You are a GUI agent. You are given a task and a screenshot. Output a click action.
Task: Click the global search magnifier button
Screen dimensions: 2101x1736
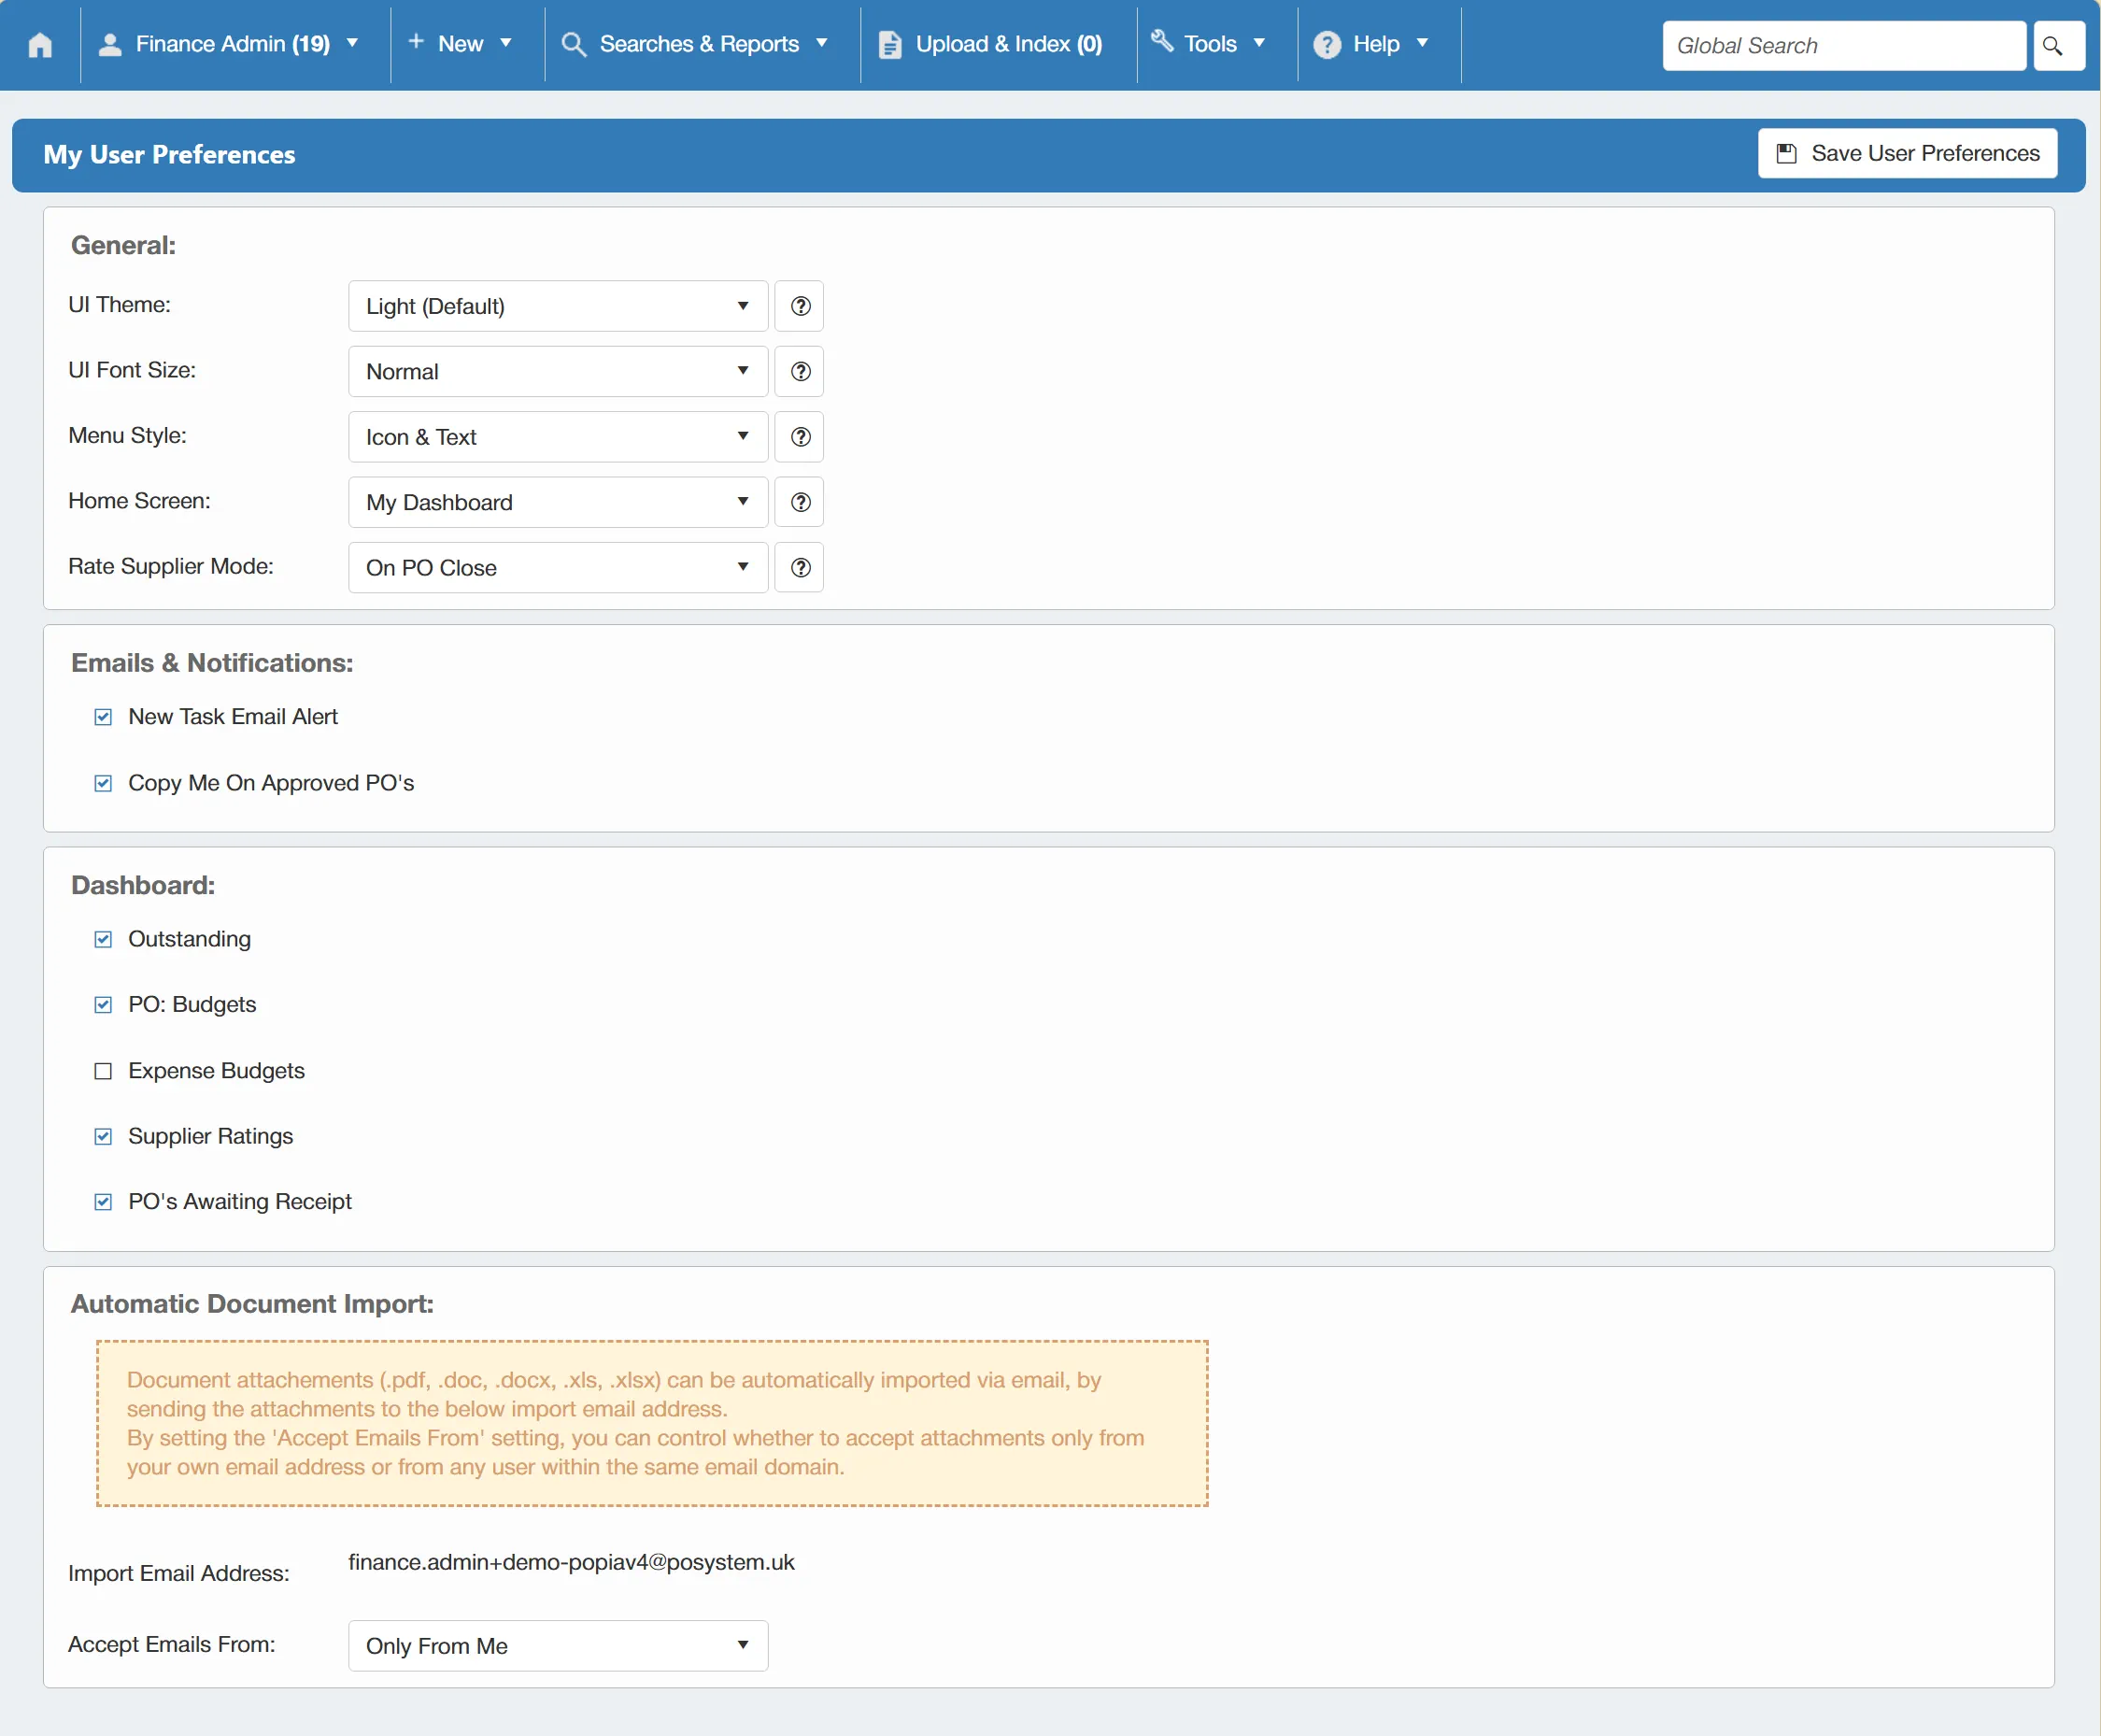2058,46
